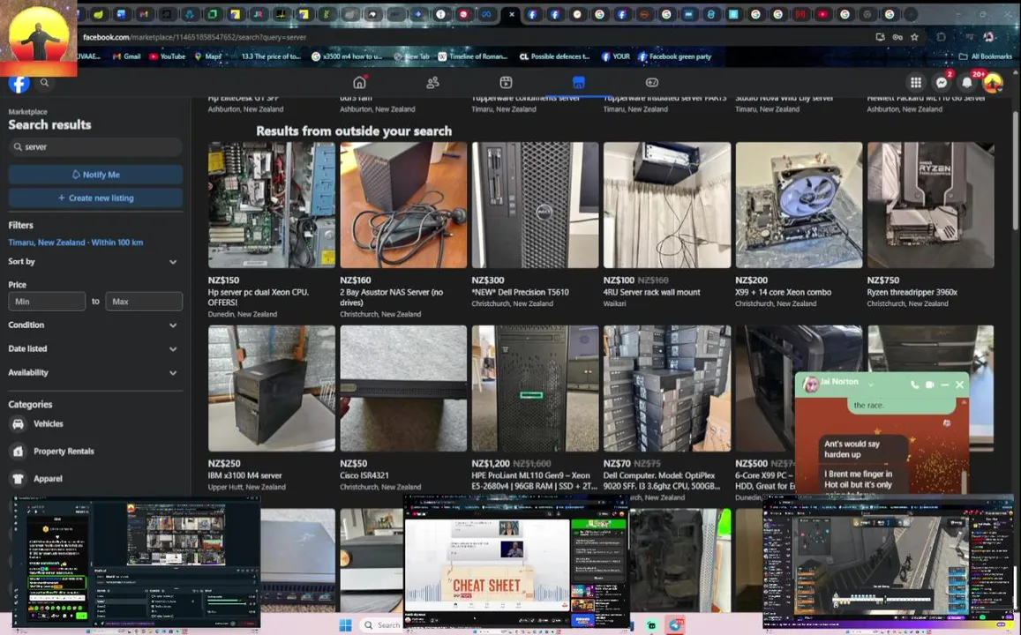The height and width of the screenshot is (635, 1021).
Task: Open the X99 + 14 core Xeon combo photo
Action: click(x=799, y=205)
